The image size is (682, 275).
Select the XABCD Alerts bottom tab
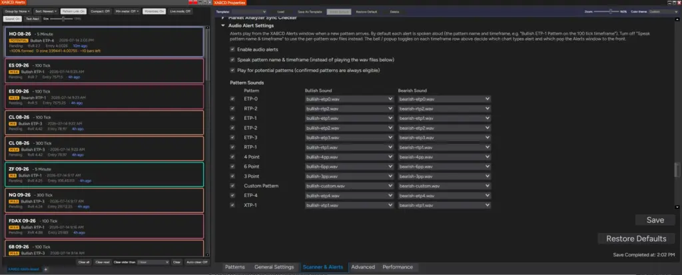[x=23, y=270]
